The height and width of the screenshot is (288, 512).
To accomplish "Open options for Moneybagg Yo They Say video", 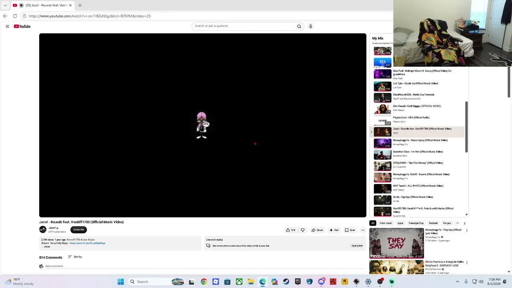I will pos(466,230).
